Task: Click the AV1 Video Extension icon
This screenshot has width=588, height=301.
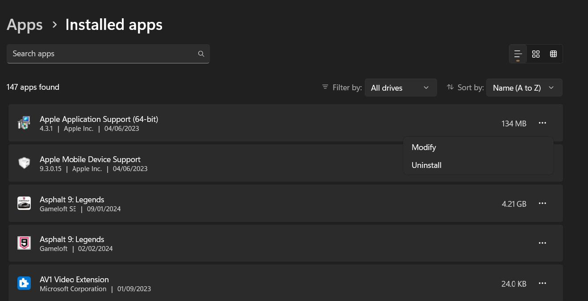Action: tap(24, 283)
